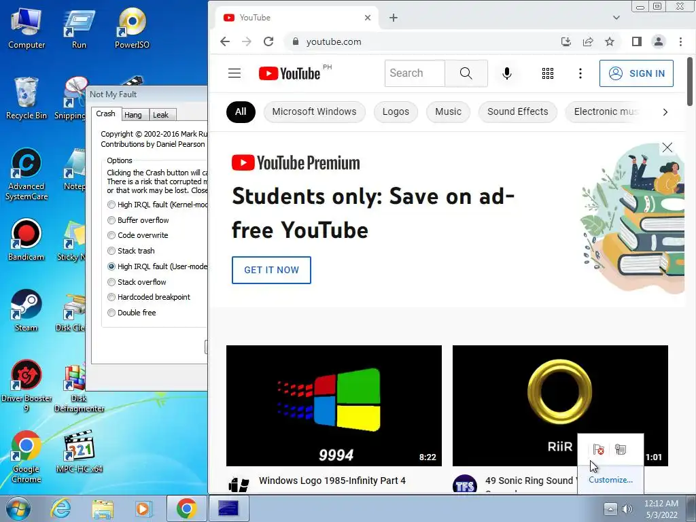This screenshot has height=522, width=696.
Task: Click the Action Center flag tray icon
Action: [x=598, y=450]
